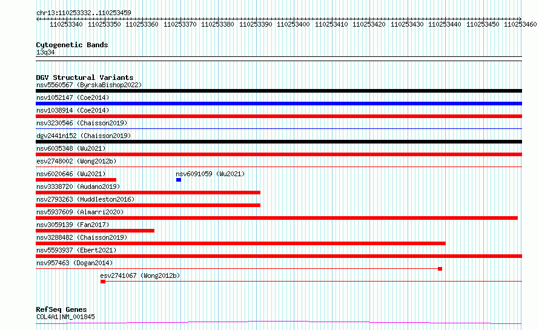
Task: Select the blue nsv1052147 variant bar
Action: click(x=279, y=104)
